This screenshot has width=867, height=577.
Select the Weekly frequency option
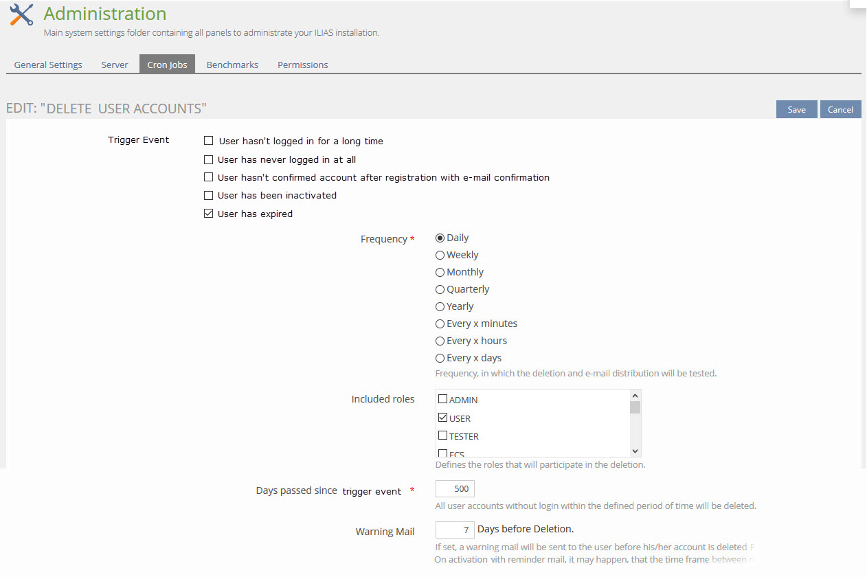tap(440, 255)
